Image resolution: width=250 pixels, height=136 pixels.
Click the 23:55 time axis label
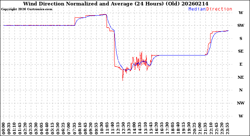coord(227,129)
